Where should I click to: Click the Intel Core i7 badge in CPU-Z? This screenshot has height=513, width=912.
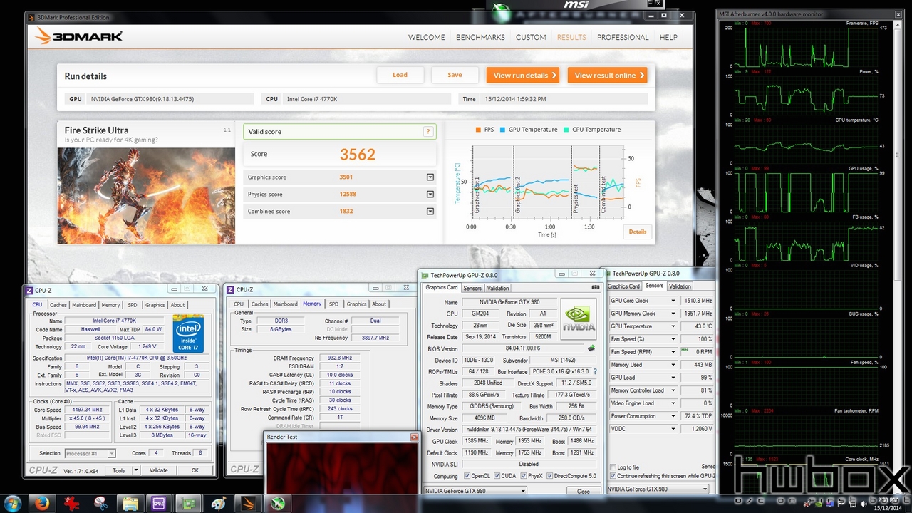point(188,333)
